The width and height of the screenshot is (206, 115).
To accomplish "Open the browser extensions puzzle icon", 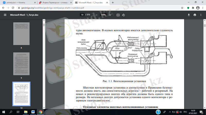I will point(195,8).
